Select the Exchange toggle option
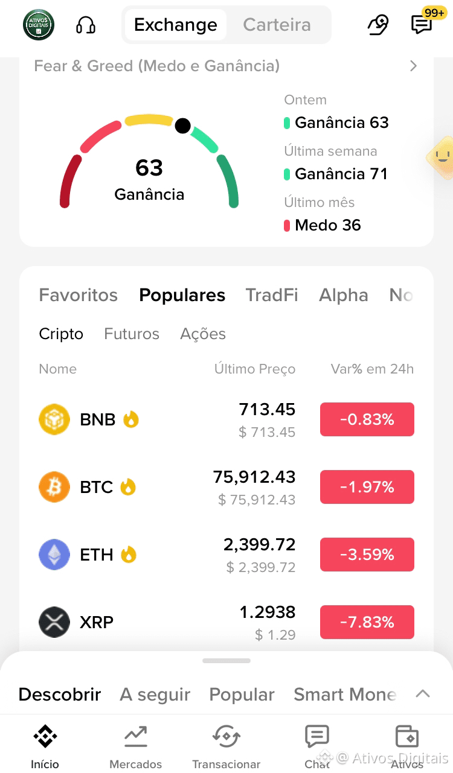Screen dimensions: 453x773 coord(176,25)
